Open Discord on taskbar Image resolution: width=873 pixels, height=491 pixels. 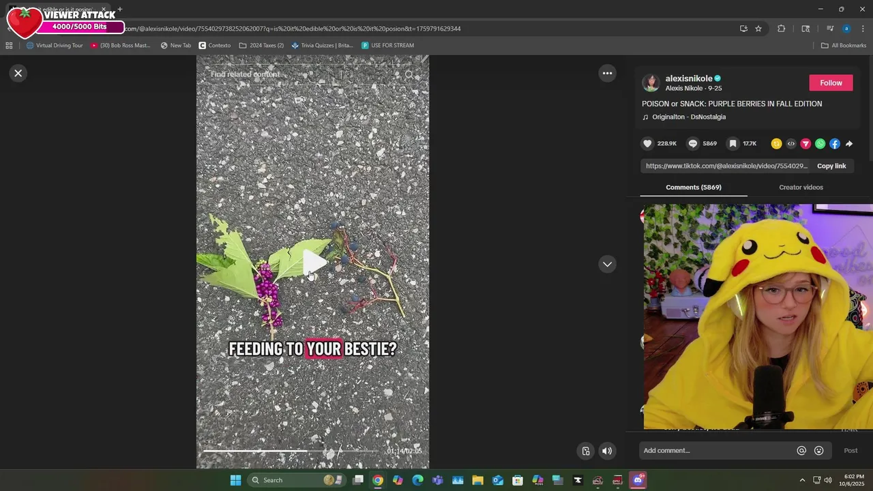[x=638, y=480]
